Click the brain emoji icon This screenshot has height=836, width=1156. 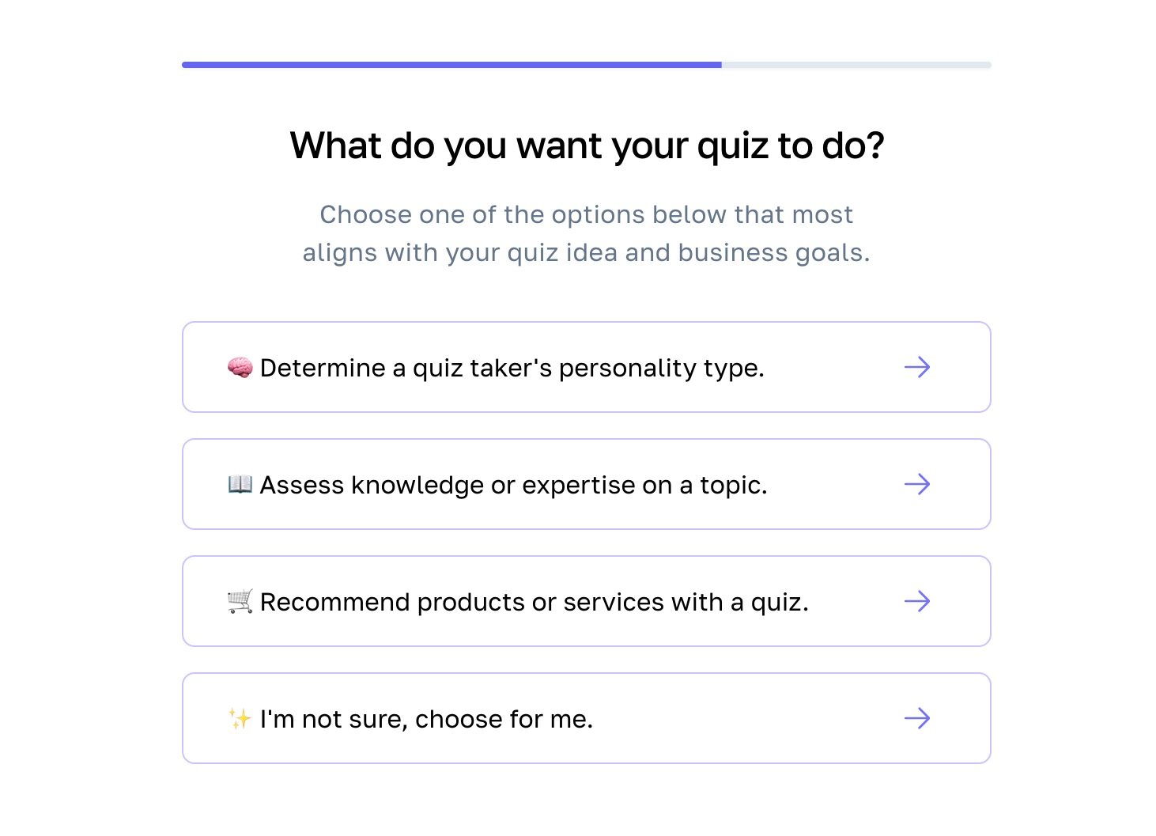tap(240, 368)
